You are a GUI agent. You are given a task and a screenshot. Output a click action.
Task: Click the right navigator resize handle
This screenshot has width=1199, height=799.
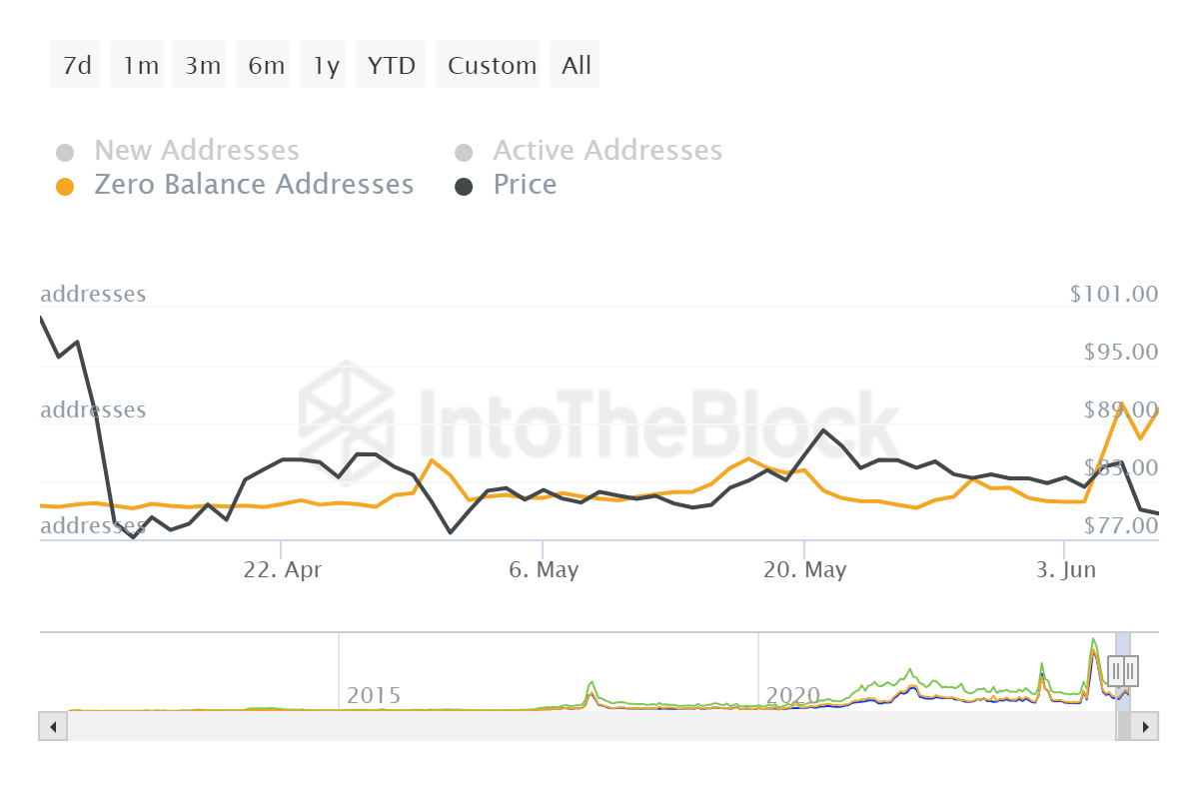tap(1130, 670)
